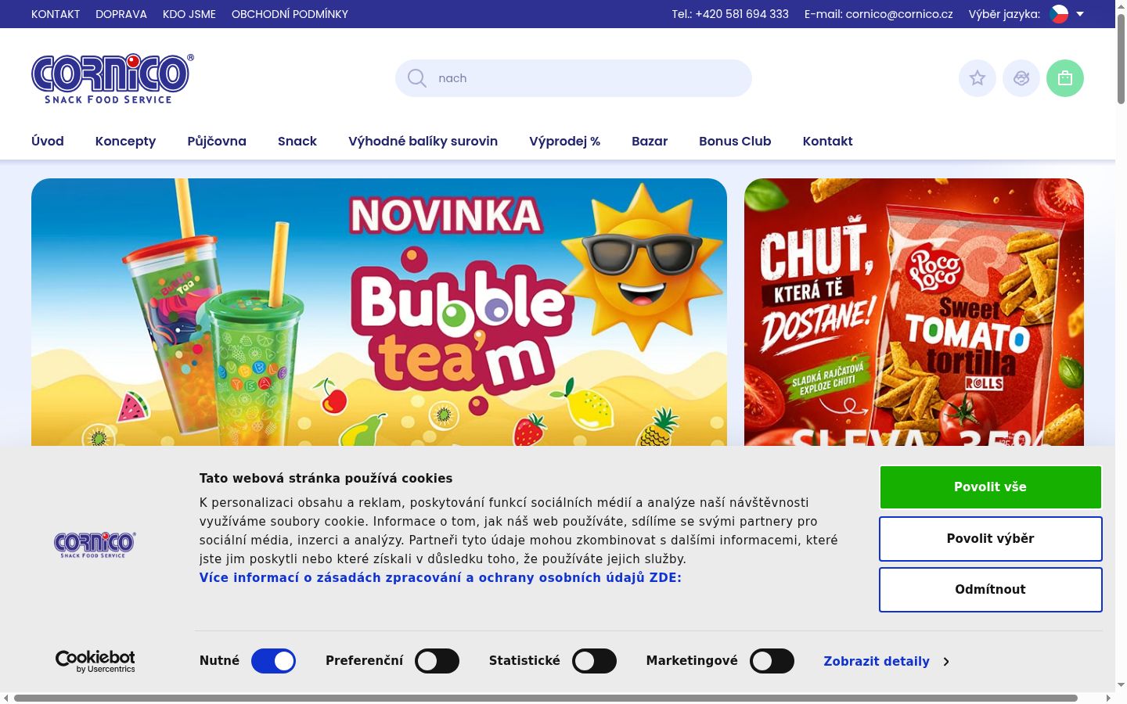This screenshot has width=1127, height=704.
Task: Click the vertical page scrollbar thumb
Action: pyautogui.click(x=1121, y=58)
